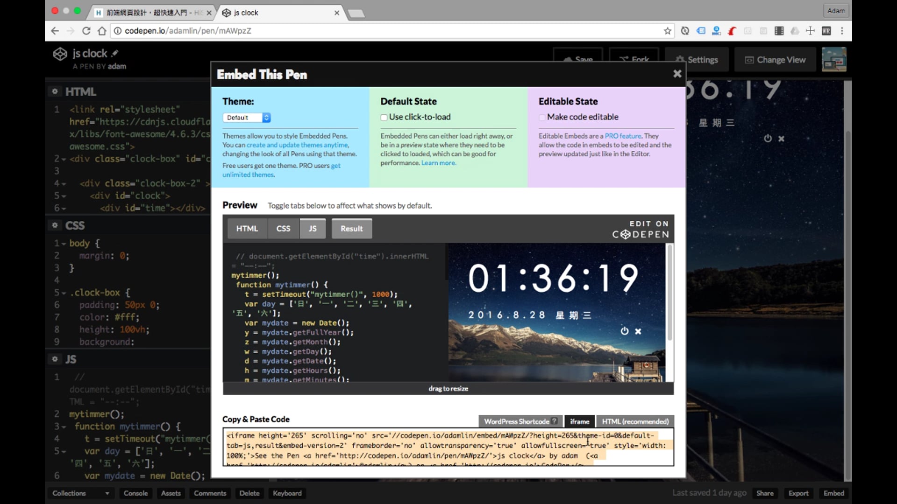Click the power icon in the preview clock
Viewport: 897px width, 504px height.
(625, 331)
